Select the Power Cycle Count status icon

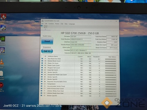(x=42, y=66)
